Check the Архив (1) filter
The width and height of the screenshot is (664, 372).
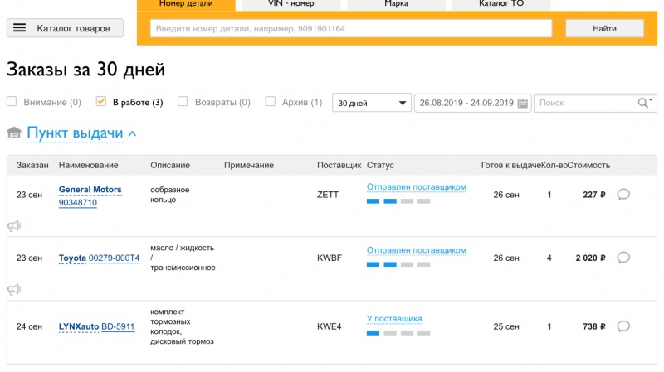(x=271, y=102)
